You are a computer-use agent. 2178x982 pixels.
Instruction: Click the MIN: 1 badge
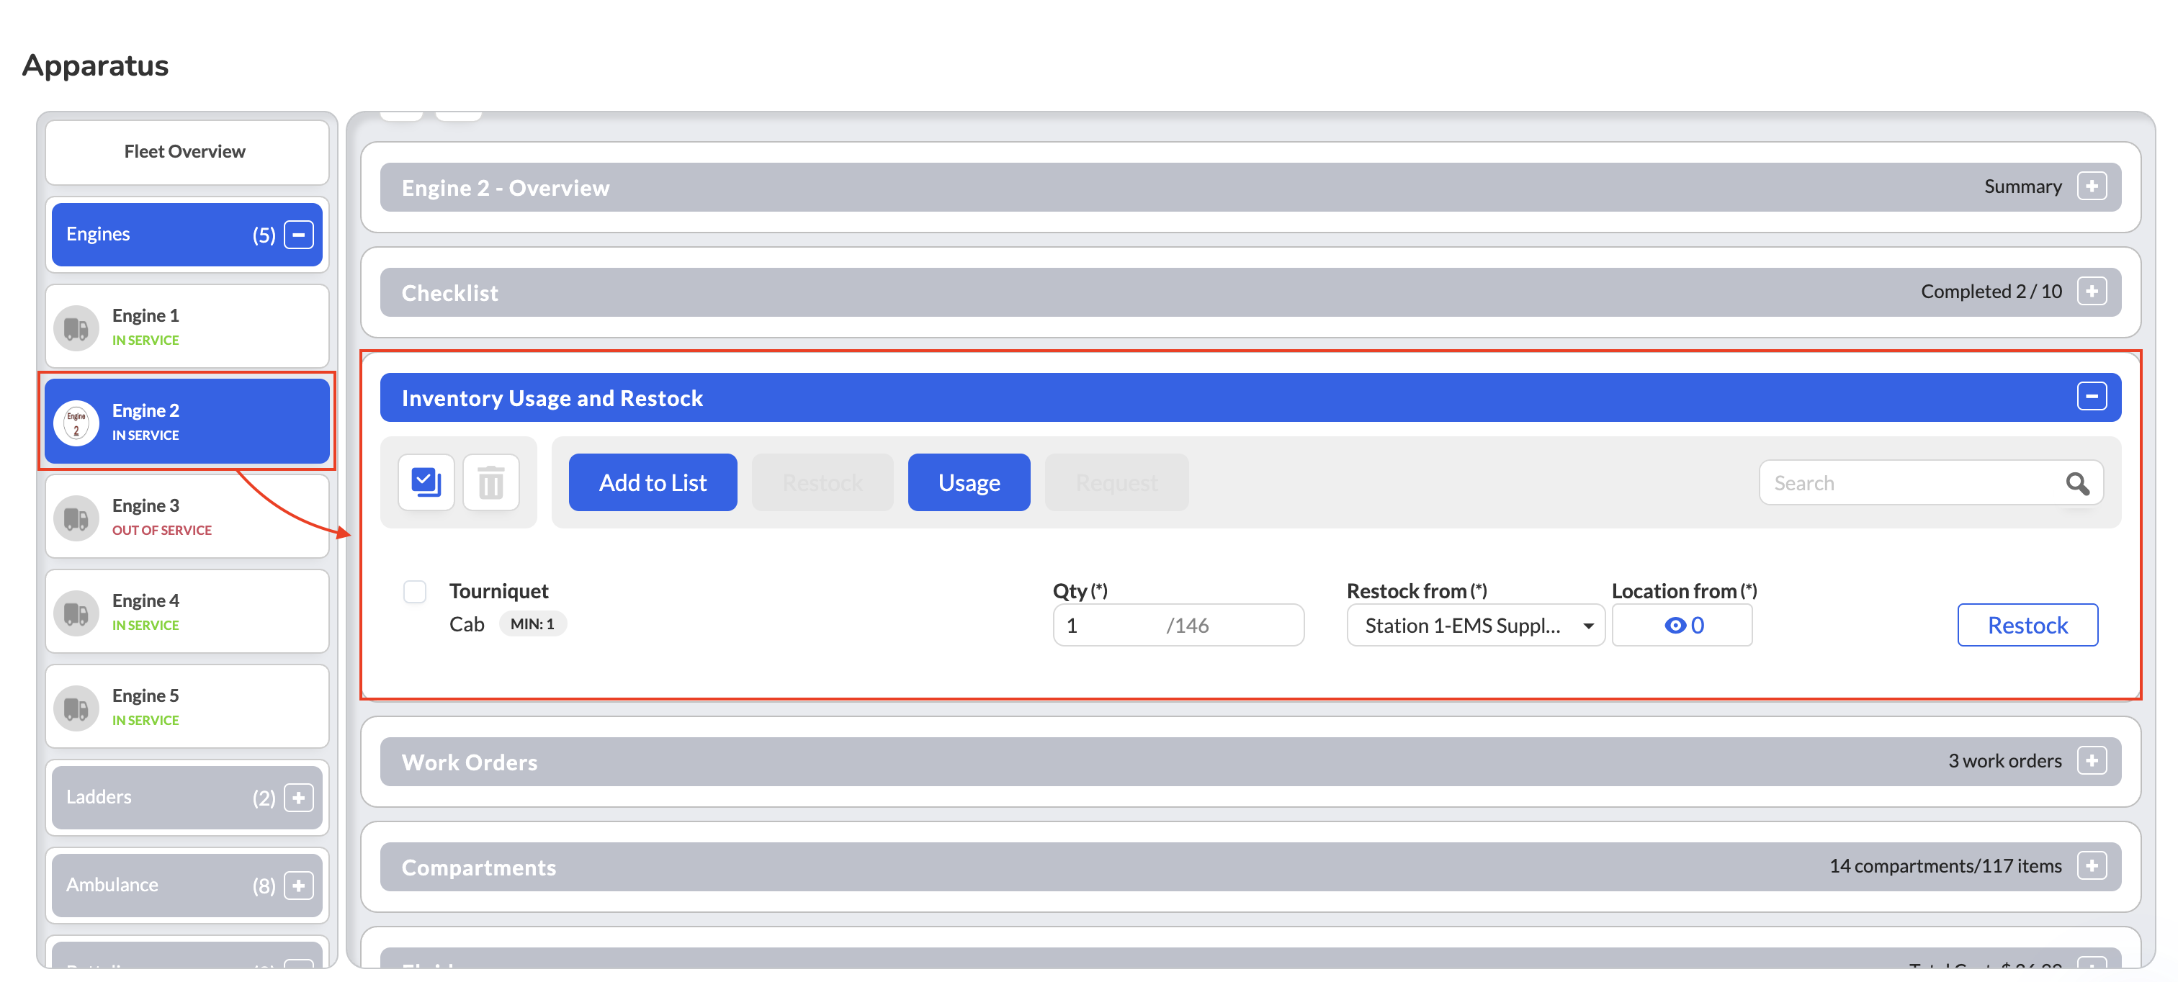point(533,624)
